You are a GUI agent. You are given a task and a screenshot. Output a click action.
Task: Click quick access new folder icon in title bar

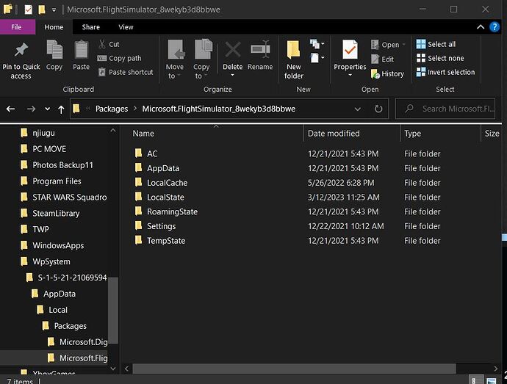(41, 10)
